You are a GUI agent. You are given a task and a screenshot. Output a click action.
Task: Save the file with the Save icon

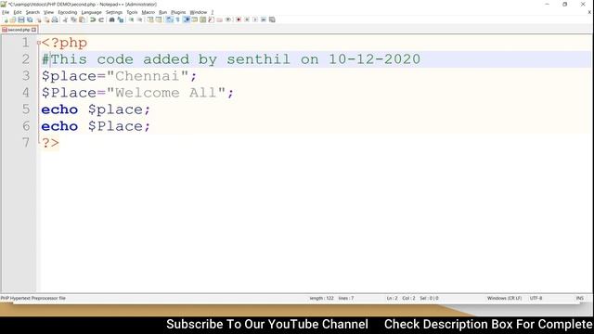click(21, 19)
